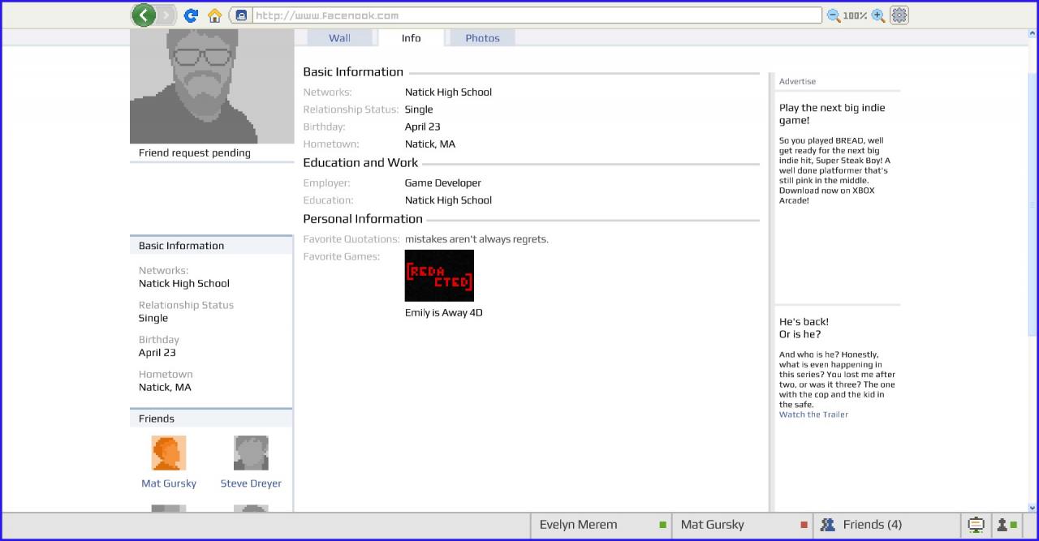Click the zoom in magnifier icon
Viewport: 1039px width, 541px height.
tap(878, 15)
